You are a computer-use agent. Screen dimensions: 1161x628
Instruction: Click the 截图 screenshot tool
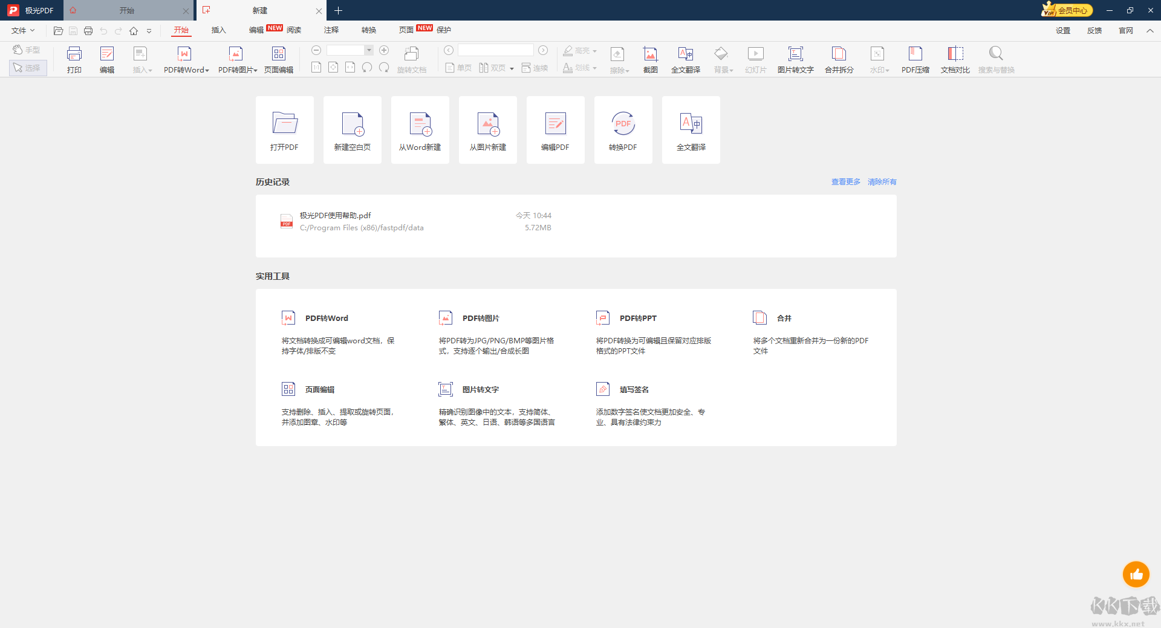(x=651, y=59)
